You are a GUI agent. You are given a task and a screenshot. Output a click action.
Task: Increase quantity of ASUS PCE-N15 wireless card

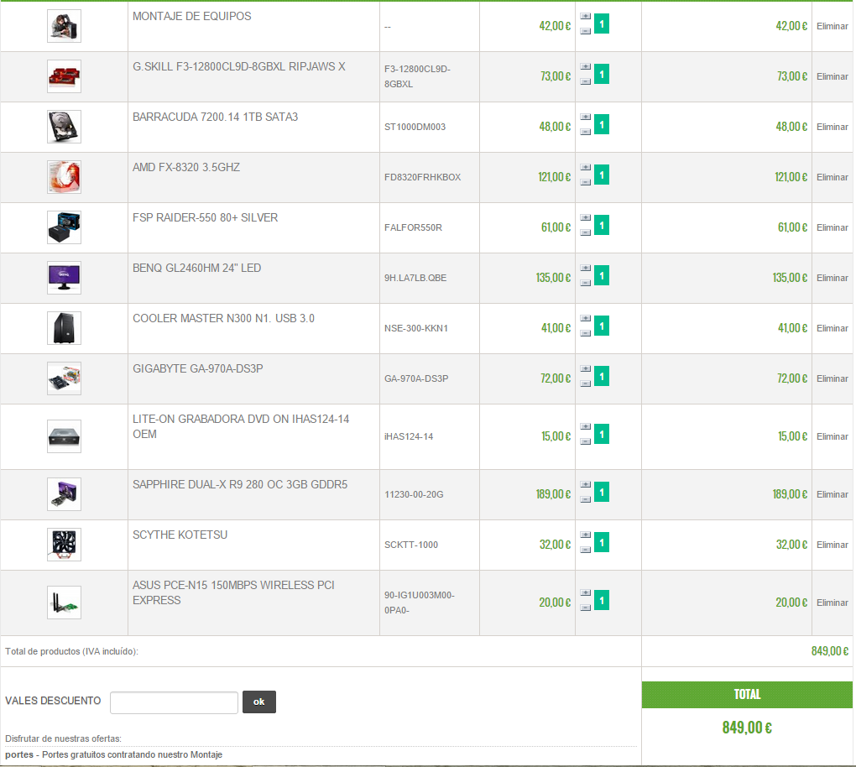(x=585, y=592)
